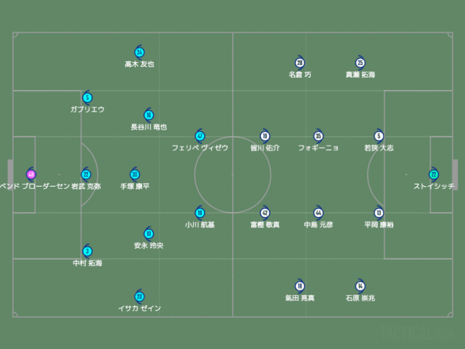Click the number 35 marker above フォギーニョ
Screen dimensions: 465x349
pos(318,136)
